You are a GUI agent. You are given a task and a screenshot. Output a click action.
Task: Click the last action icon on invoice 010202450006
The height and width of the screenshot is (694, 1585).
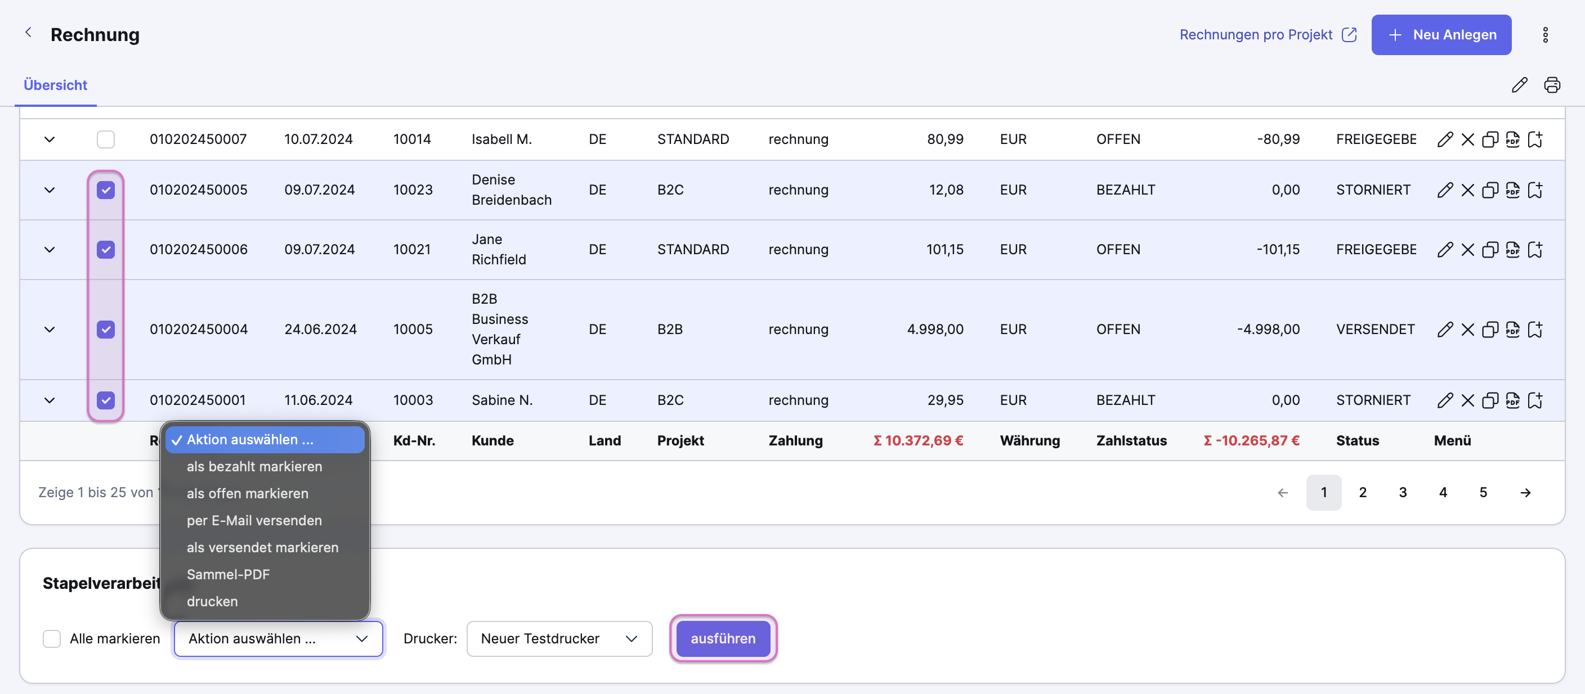(x=1535, y=250)
